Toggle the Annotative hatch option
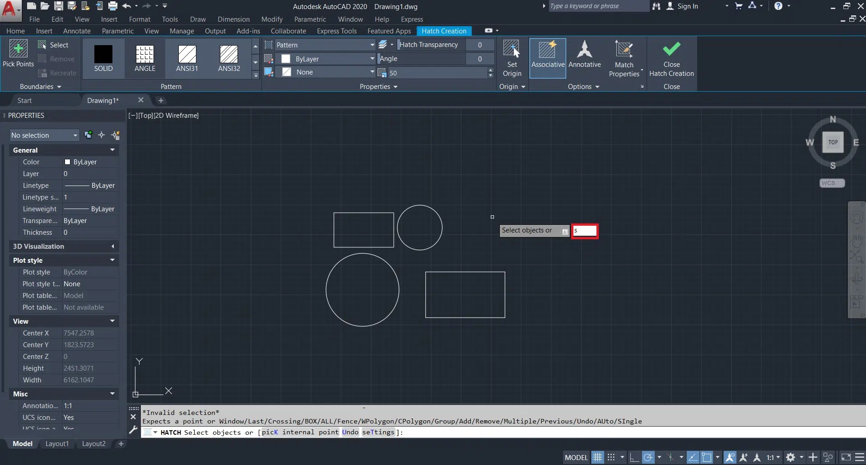The width and height of the screenshot is (866, 465). tap(584, 50)
